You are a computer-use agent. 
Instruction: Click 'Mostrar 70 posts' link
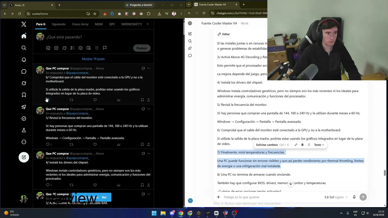(x=93, y=59)
